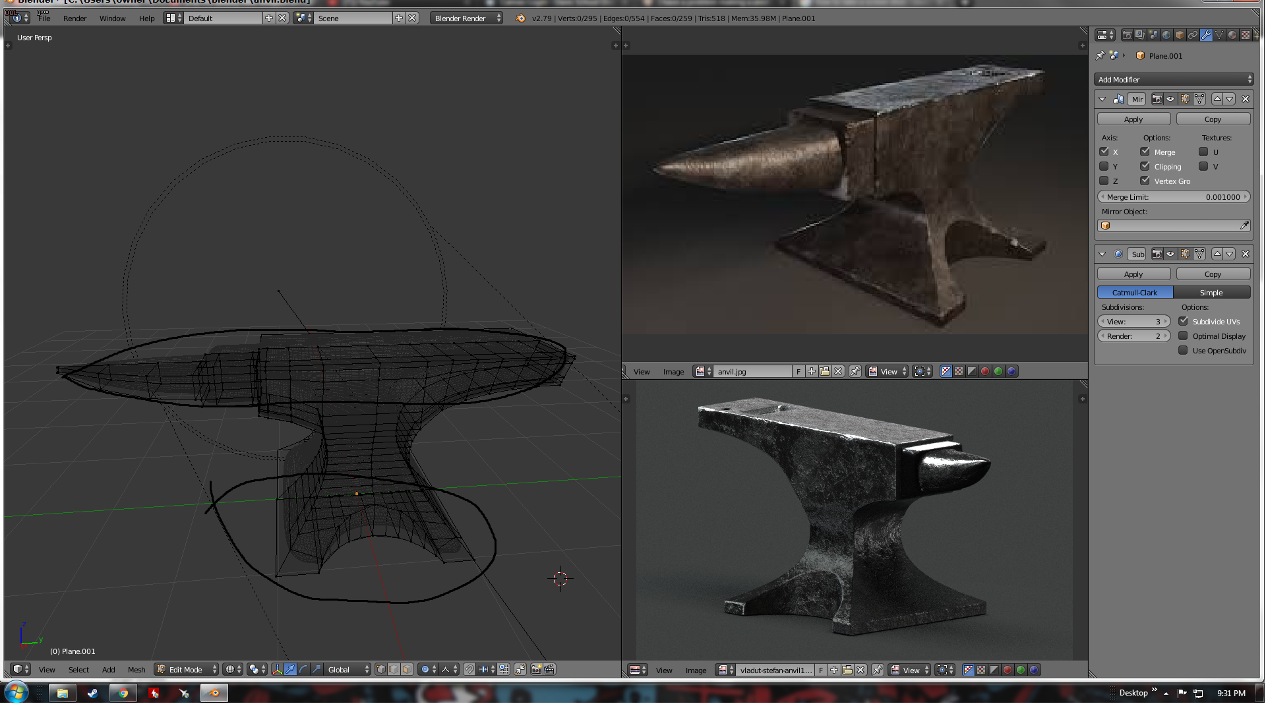1266x712 pixels.
Task: Open the Global transform orientation dropdown
Action: [x=348, y=669]
